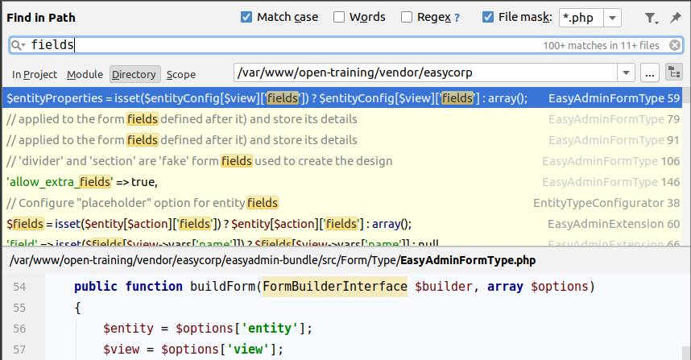This screenshot has height=360, width=691.
Task: Click the '100+ matches in 11+ files' text
Action: (601, 45)
